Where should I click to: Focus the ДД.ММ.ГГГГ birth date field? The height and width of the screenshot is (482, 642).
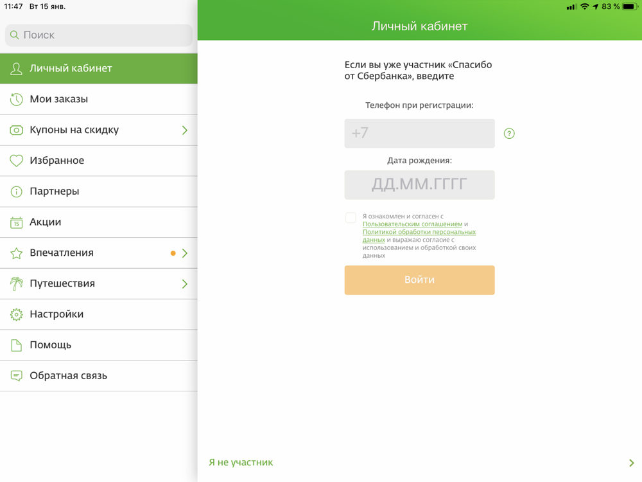click(x=419, y=185)
